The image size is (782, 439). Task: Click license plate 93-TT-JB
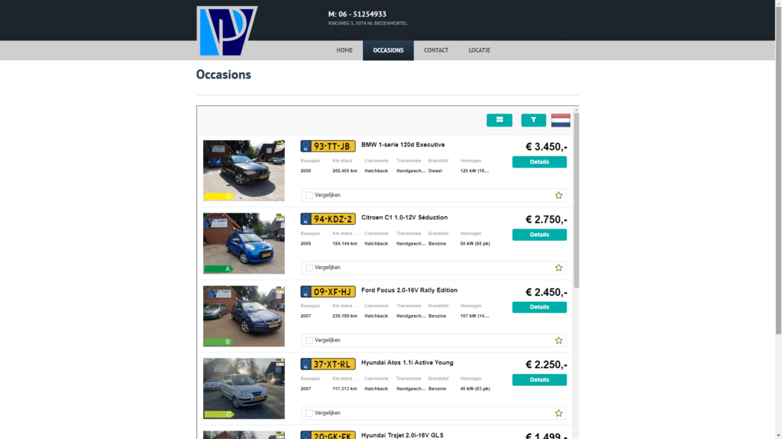tap(328, 146)
